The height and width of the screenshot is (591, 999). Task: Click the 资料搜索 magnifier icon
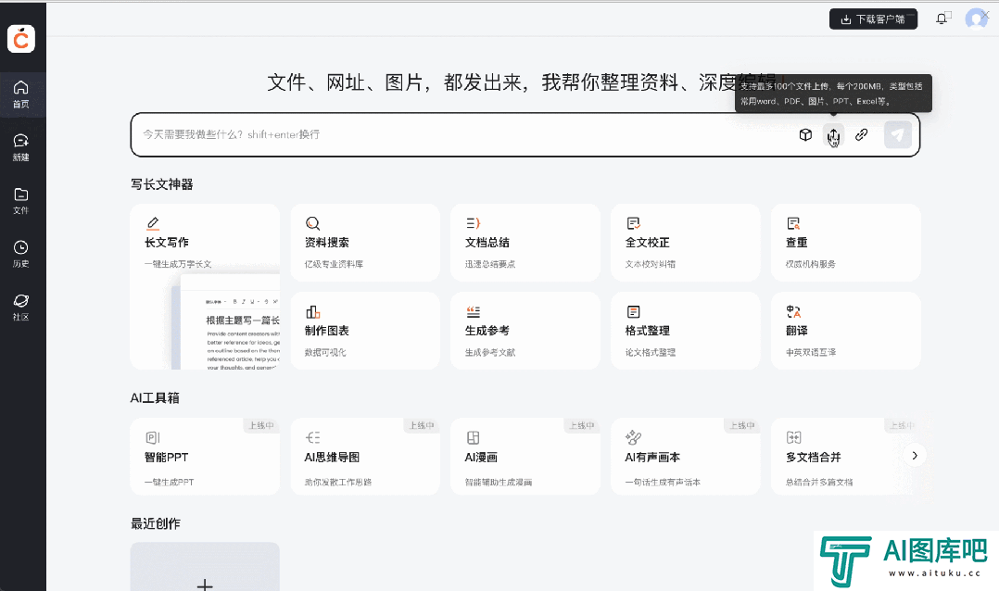[313, 223]
